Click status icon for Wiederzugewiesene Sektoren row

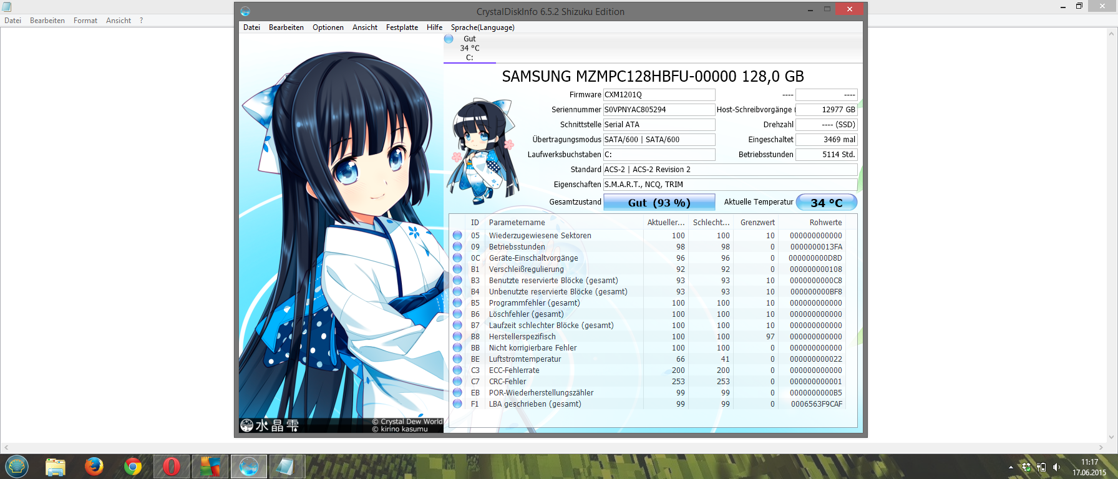pos(457,235)
